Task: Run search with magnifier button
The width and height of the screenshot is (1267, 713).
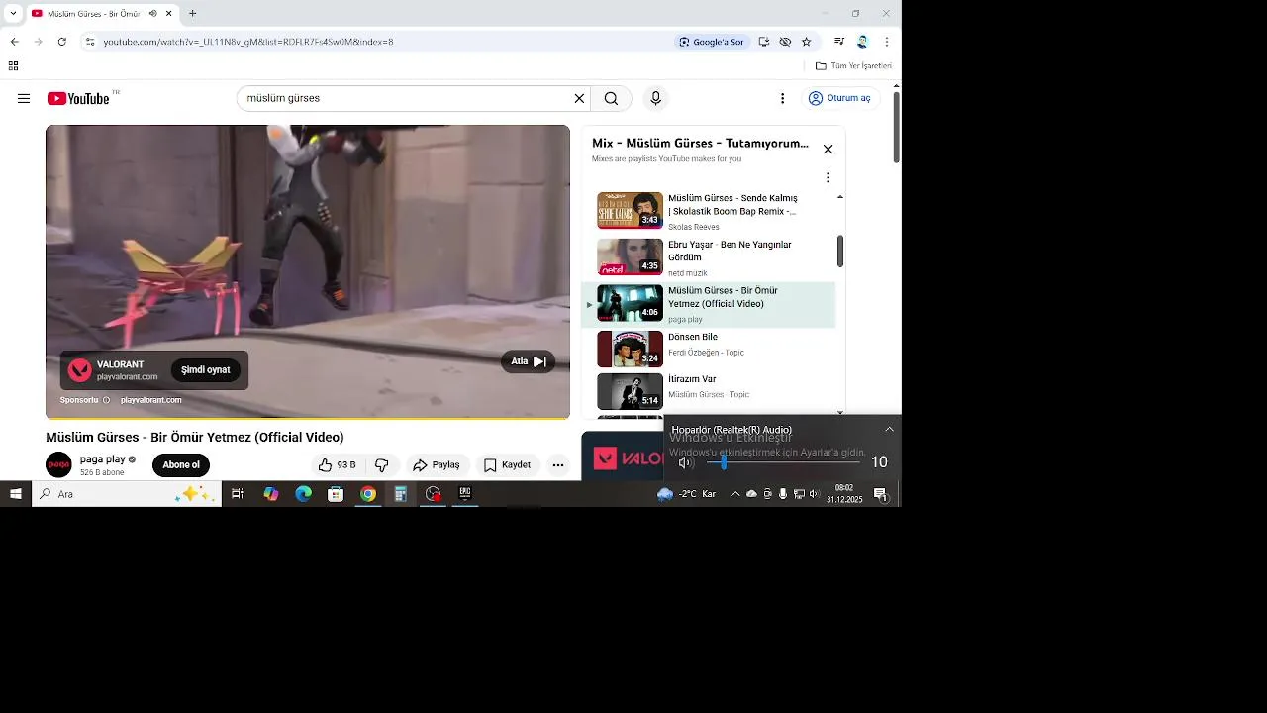Action: pyautogui.click(x=611, y=98)
